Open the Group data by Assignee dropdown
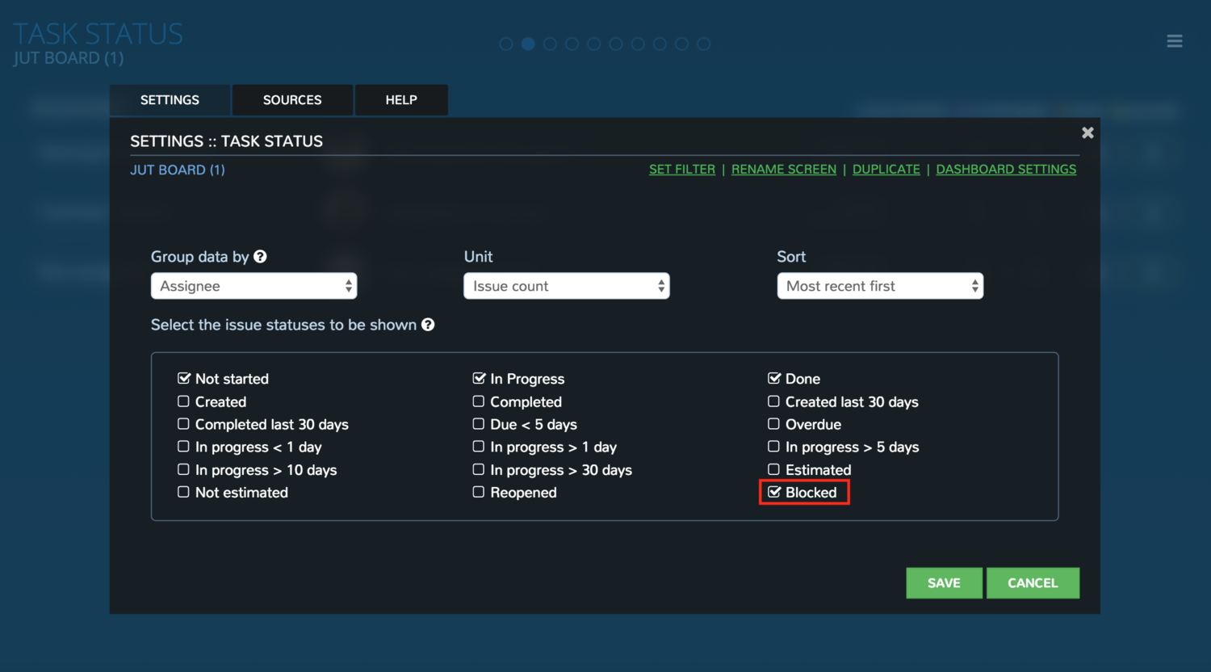Image resolution: width=1211 pixels, height=672 pixels. point(254,286)
